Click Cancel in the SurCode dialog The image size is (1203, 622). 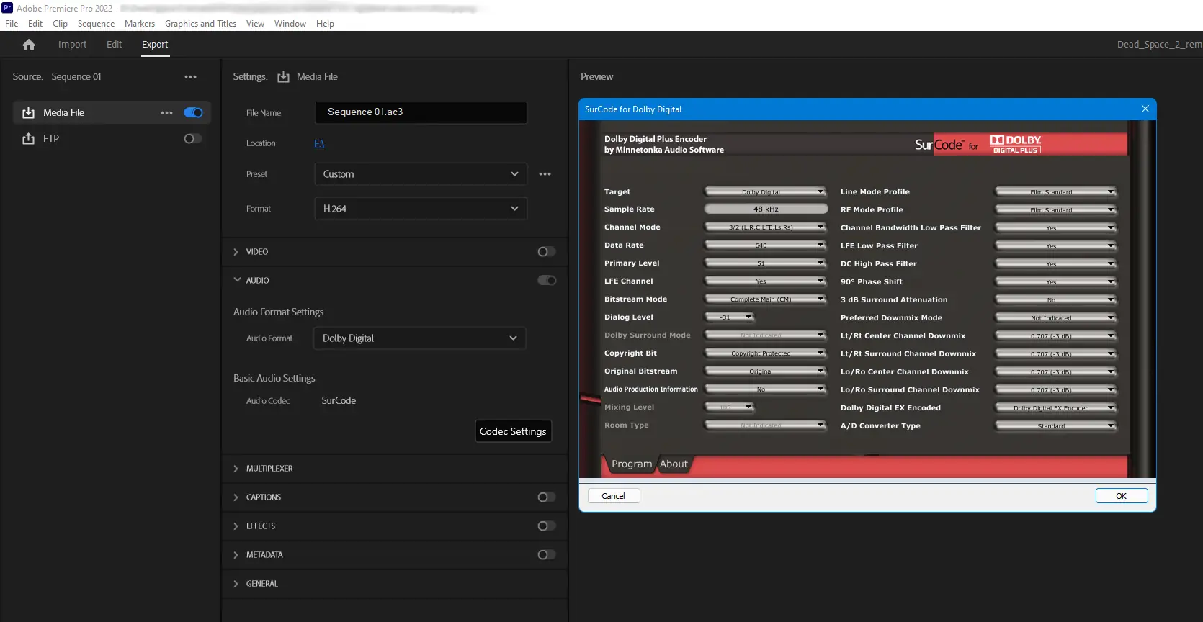(x=614, y=496)
